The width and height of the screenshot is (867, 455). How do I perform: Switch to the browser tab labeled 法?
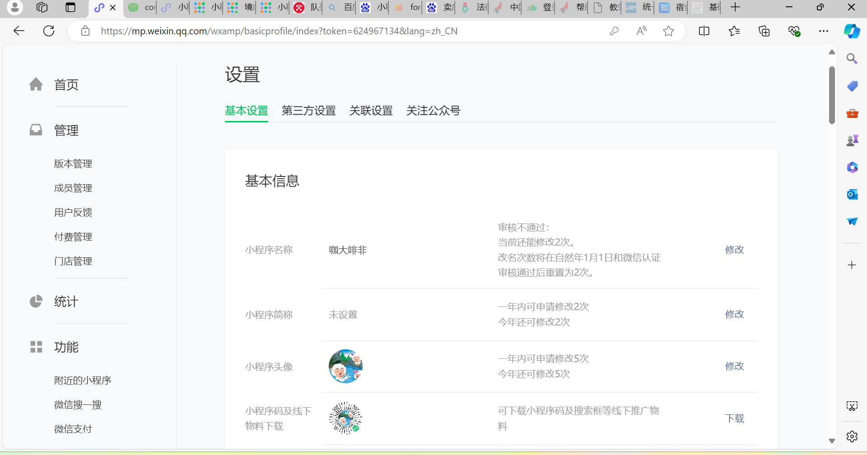click(474, 8)
